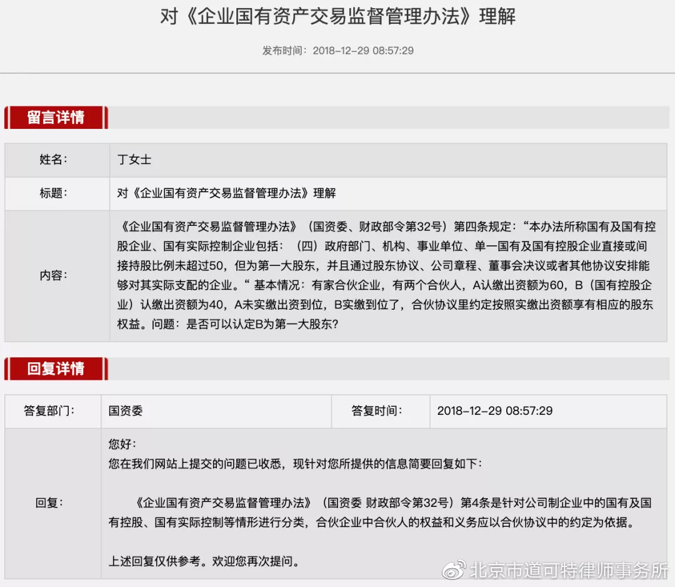Click the 答复部门 label cell
Screen dimensions: 675x587
pyautogui.click(x=53, y=411)
